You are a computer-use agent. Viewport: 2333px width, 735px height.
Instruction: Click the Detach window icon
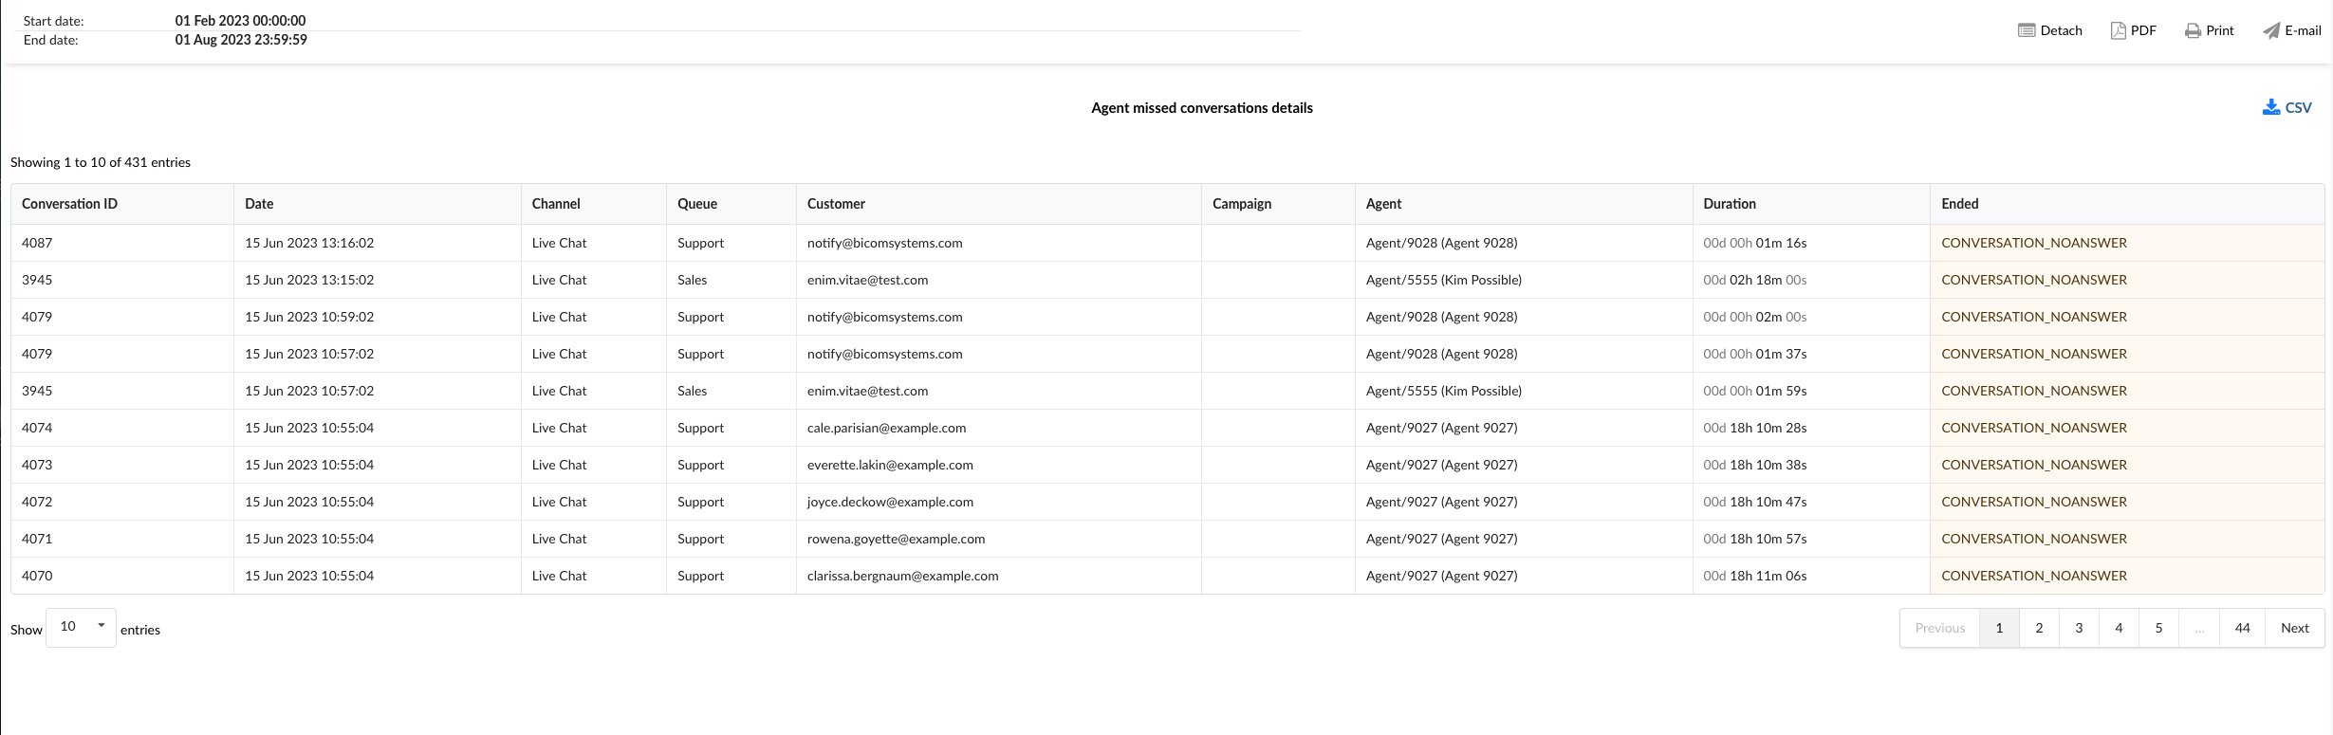(2027, 30)
